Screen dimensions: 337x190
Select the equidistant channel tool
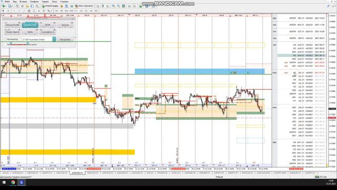pyautogui.click(x=29, y=11)
